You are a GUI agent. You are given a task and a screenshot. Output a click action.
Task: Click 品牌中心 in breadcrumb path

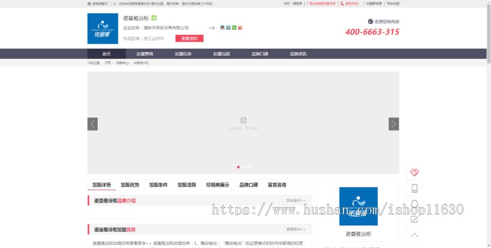pos(122,63)
